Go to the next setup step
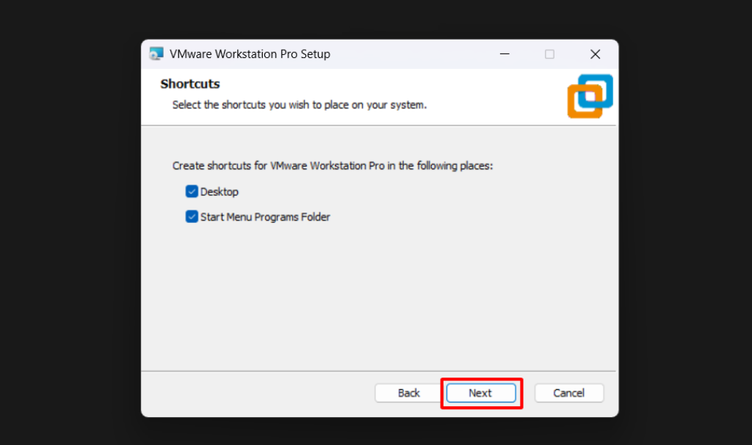 pos(480,393)
